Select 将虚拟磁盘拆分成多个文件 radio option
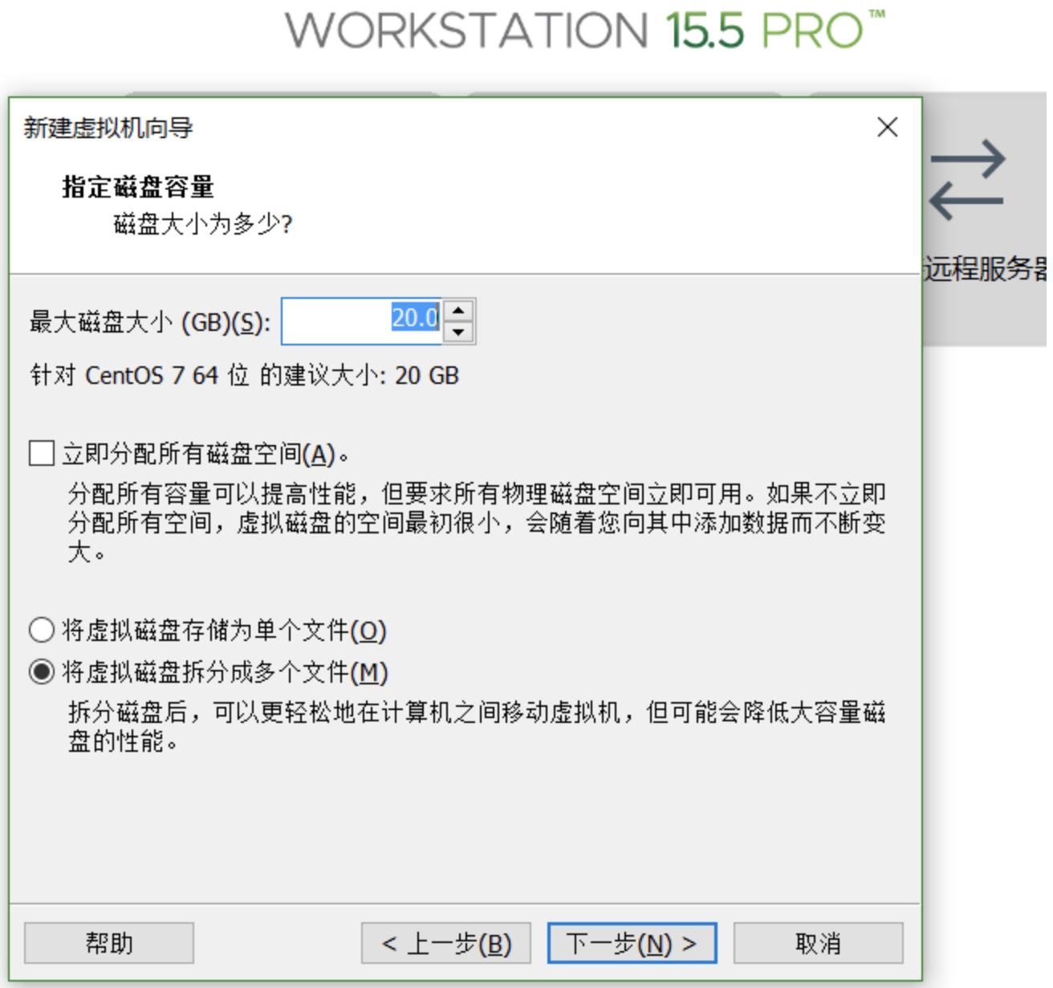 [x=42, y=672]
